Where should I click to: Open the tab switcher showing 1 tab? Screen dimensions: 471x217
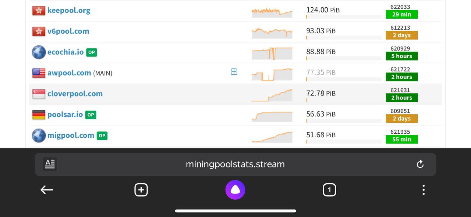[329, 190]
